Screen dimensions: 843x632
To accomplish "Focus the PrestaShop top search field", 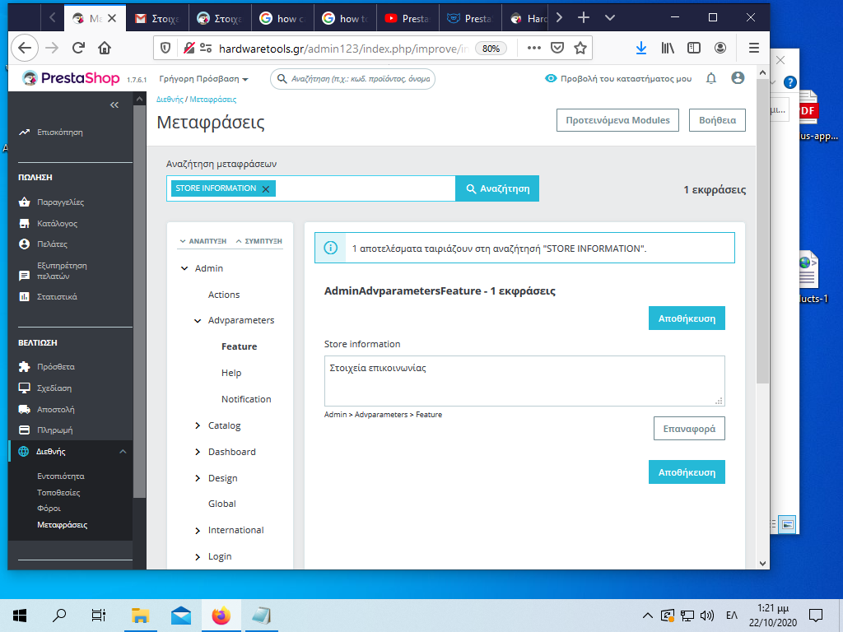I will 352,79.
